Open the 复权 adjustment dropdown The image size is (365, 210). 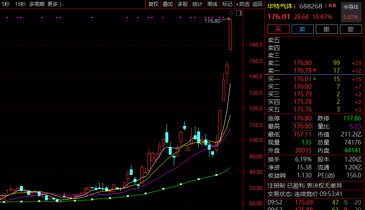pos(153,4)
